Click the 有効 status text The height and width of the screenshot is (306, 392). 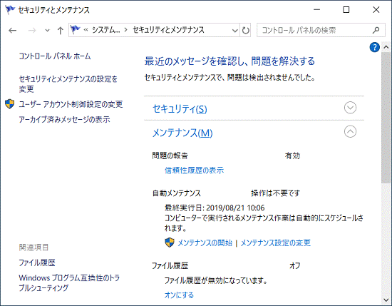292,156
